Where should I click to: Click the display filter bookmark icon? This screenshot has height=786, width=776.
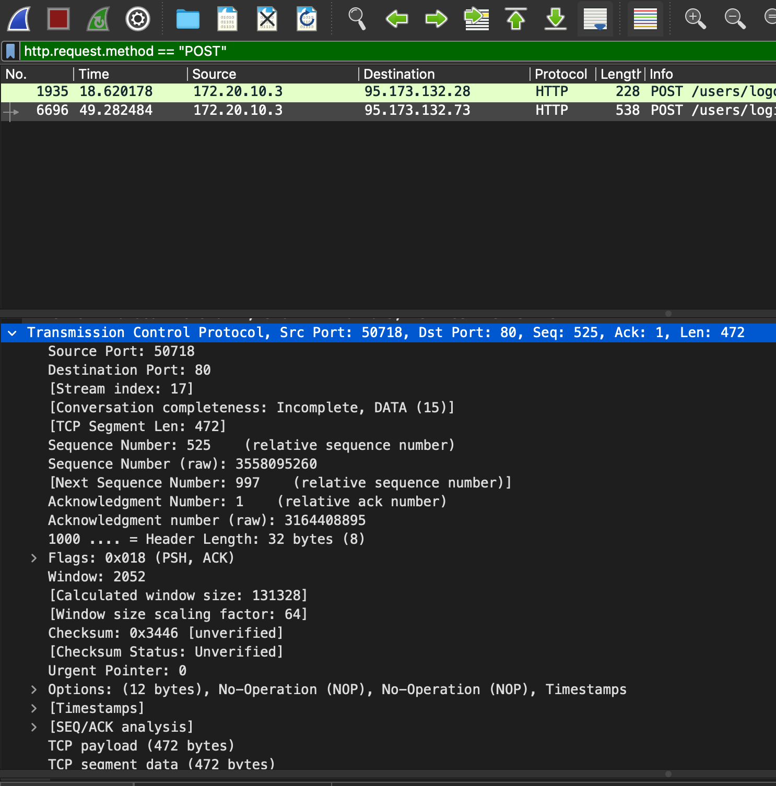[x=10, y=51]
